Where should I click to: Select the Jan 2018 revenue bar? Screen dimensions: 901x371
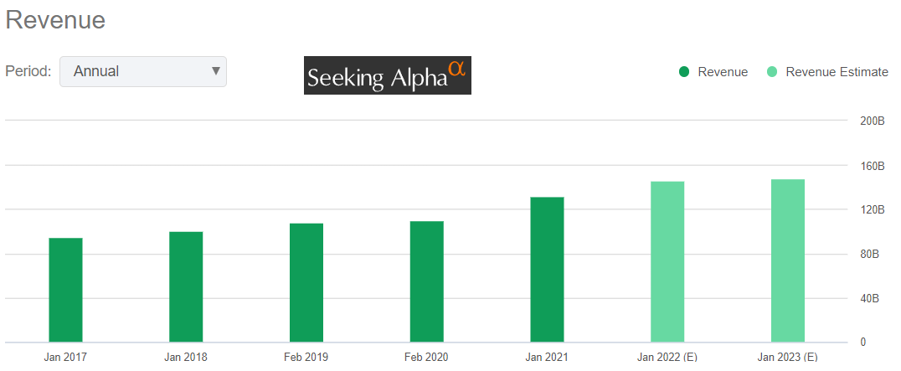(x=186, y=286)
